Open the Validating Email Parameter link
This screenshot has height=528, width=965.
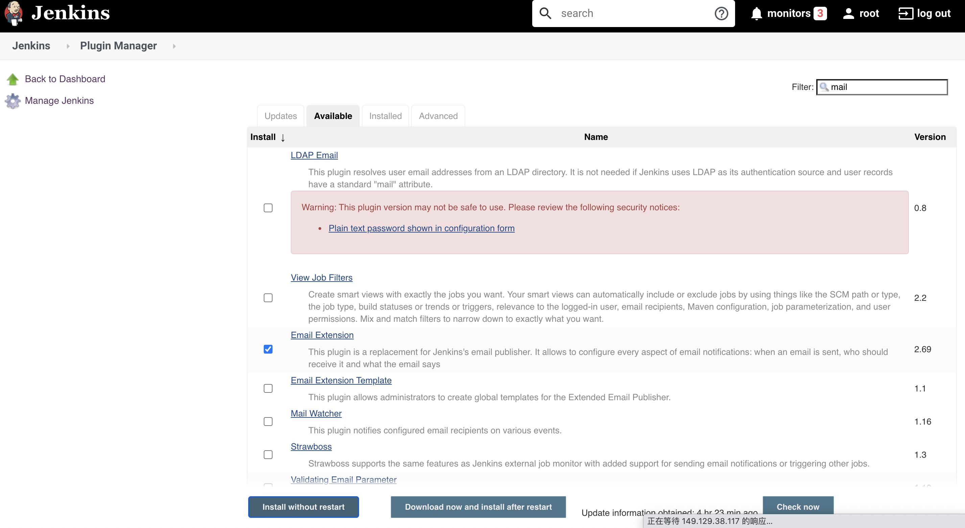(344, 480)
